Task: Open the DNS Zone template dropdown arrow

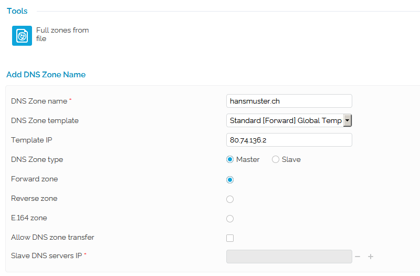Action: tap(347, 121)
